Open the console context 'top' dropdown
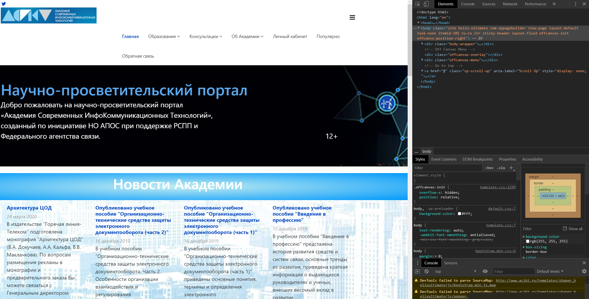589x299 pixels. (x=456, y=271)
